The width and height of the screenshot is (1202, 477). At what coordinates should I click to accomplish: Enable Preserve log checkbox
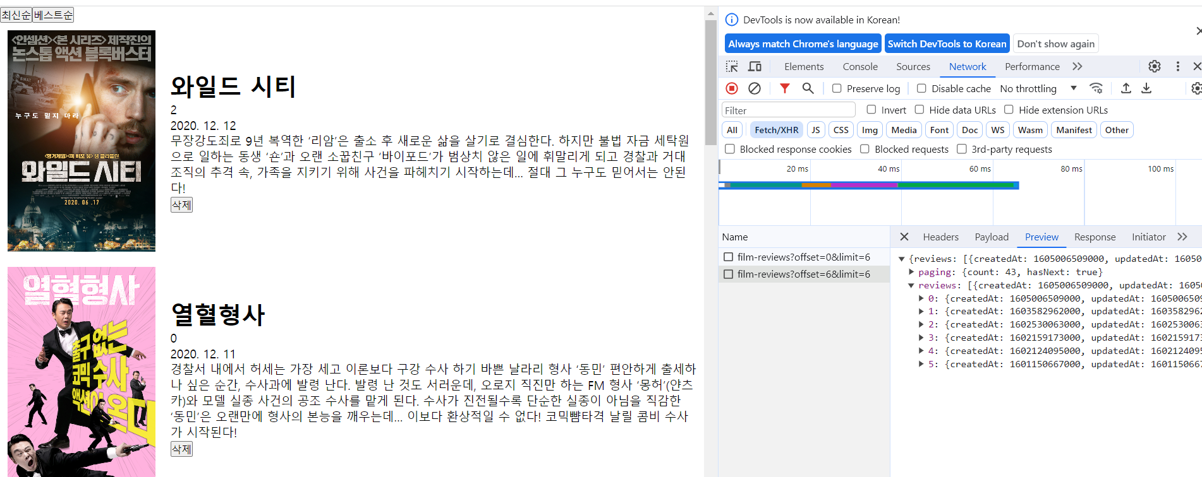point(837,88)
